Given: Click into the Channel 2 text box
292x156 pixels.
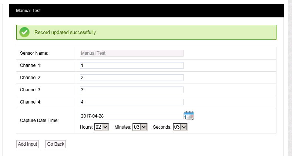Looking at the screenshot, I should (x=131, y=78).
